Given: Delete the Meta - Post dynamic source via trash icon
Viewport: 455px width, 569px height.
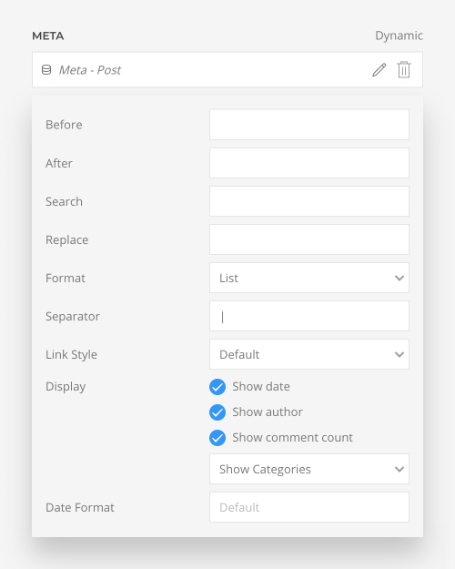Looking at the screenshot, I should 404,70.
